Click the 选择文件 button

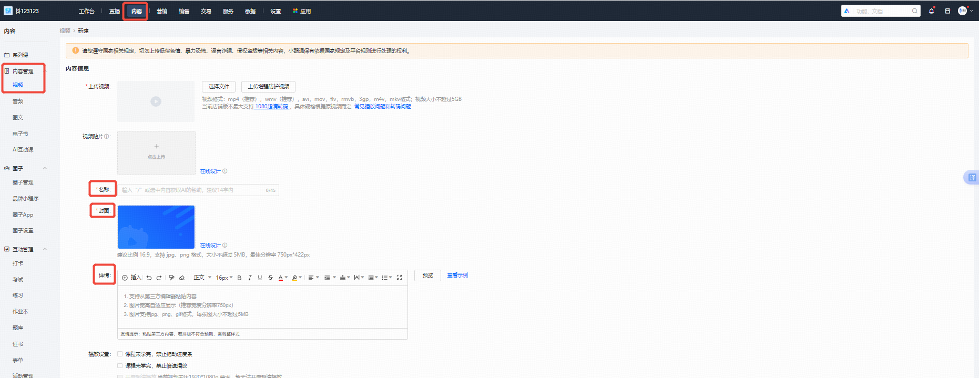219,87
